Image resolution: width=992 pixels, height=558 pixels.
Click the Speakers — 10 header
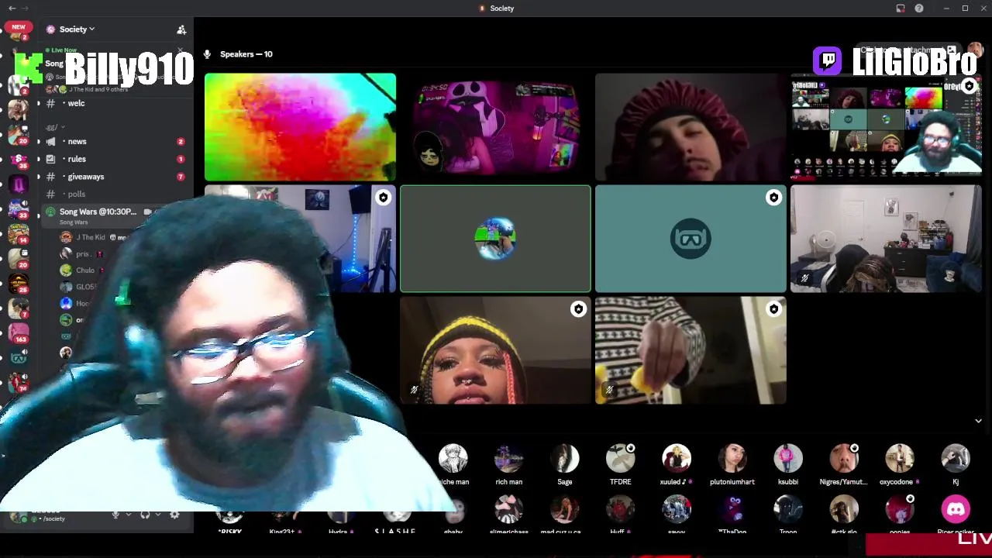coord(246,54)
